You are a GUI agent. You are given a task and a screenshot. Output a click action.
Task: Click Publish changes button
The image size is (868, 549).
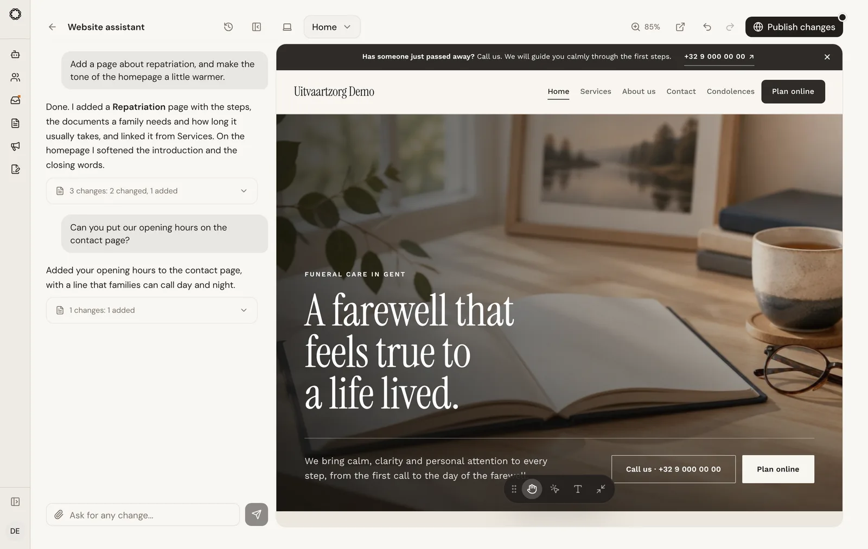pos(794,27)
